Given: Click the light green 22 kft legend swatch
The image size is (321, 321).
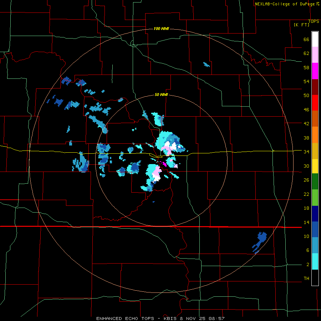Looking at the screenshot, I should click(x=315, y=198).
